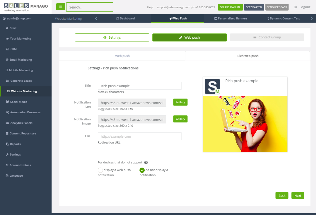The width and height of the screenshot is (316, 215).
Task: Click the help question mark icon
Action: [146, 163]
